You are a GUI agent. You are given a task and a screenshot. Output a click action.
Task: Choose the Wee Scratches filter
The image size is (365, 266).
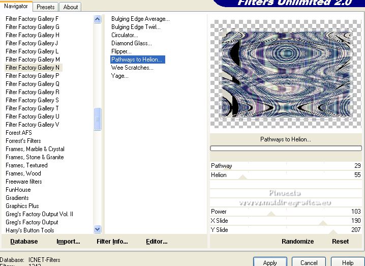pos(132,68)
